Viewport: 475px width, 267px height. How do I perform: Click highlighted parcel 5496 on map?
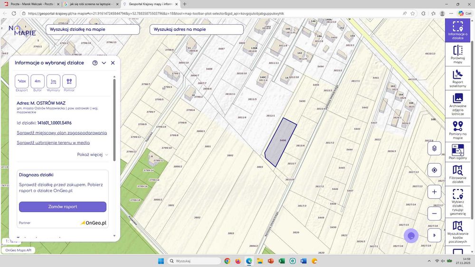[x=281, y=143]
